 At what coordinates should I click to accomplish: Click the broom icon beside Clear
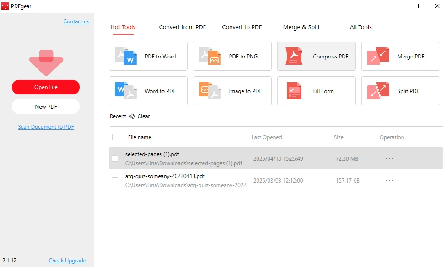[132, 116]
